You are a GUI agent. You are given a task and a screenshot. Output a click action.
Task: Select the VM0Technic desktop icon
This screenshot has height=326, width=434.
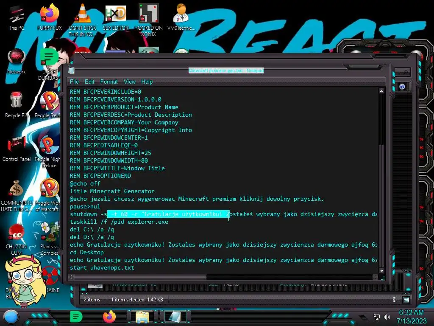coord(181,17)
